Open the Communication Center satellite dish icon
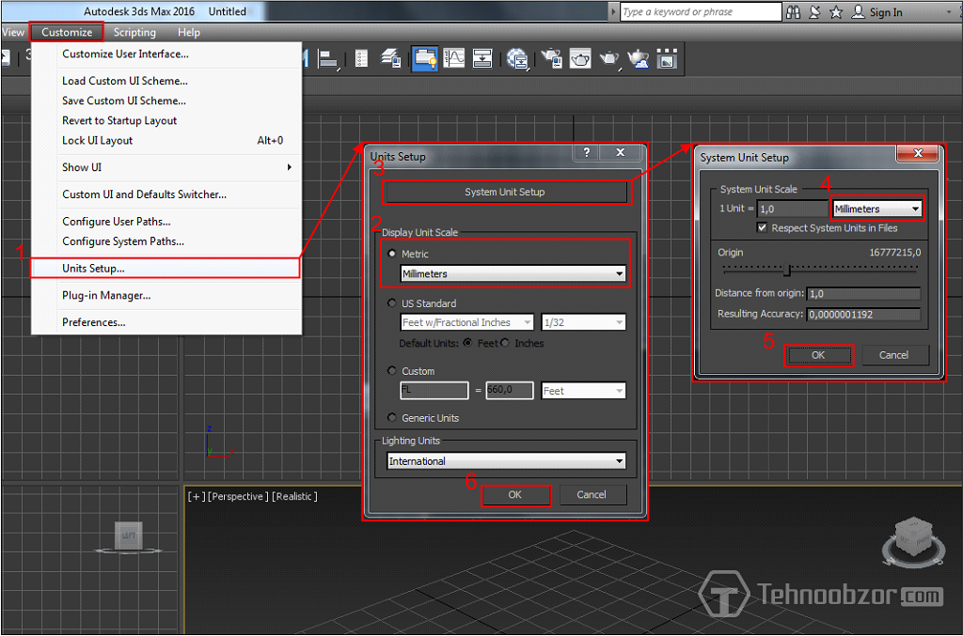The image size is (963, 636). tap(814, 11)
